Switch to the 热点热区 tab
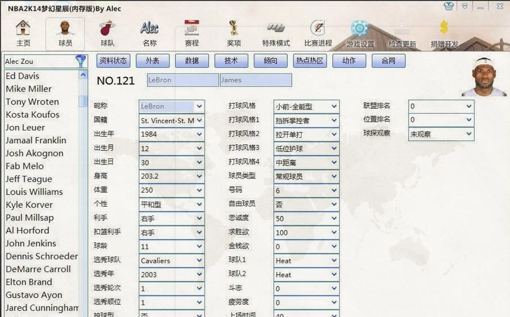The height and width of the screenshot is (317, 510). tap(310, 60)
